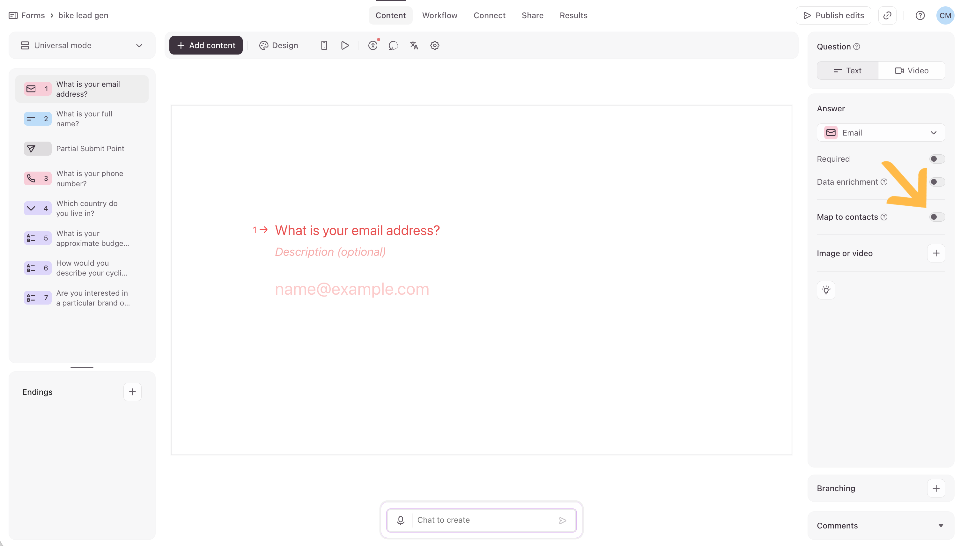Switch to the Workflow tab

439,15
